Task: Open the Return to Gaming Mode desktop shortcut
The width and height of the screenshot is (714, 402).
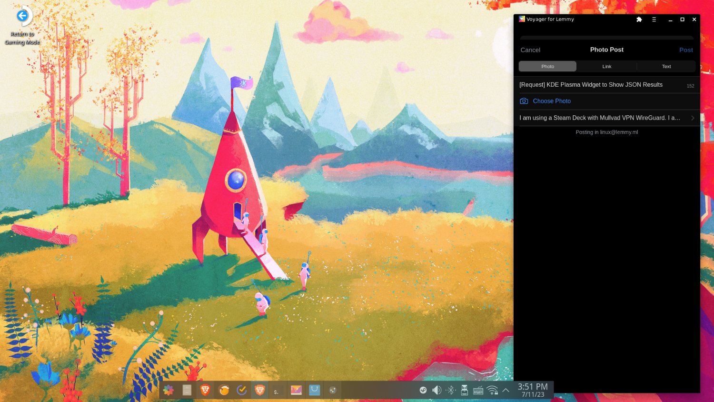Action: pos(22,26)
